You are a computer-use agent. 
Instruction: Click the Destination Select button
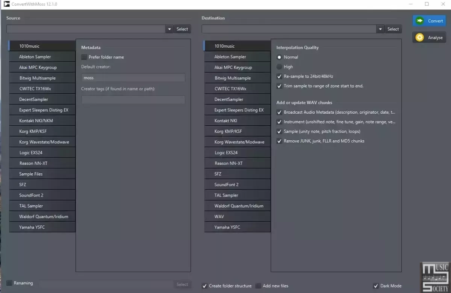click(x=393, y=29)
